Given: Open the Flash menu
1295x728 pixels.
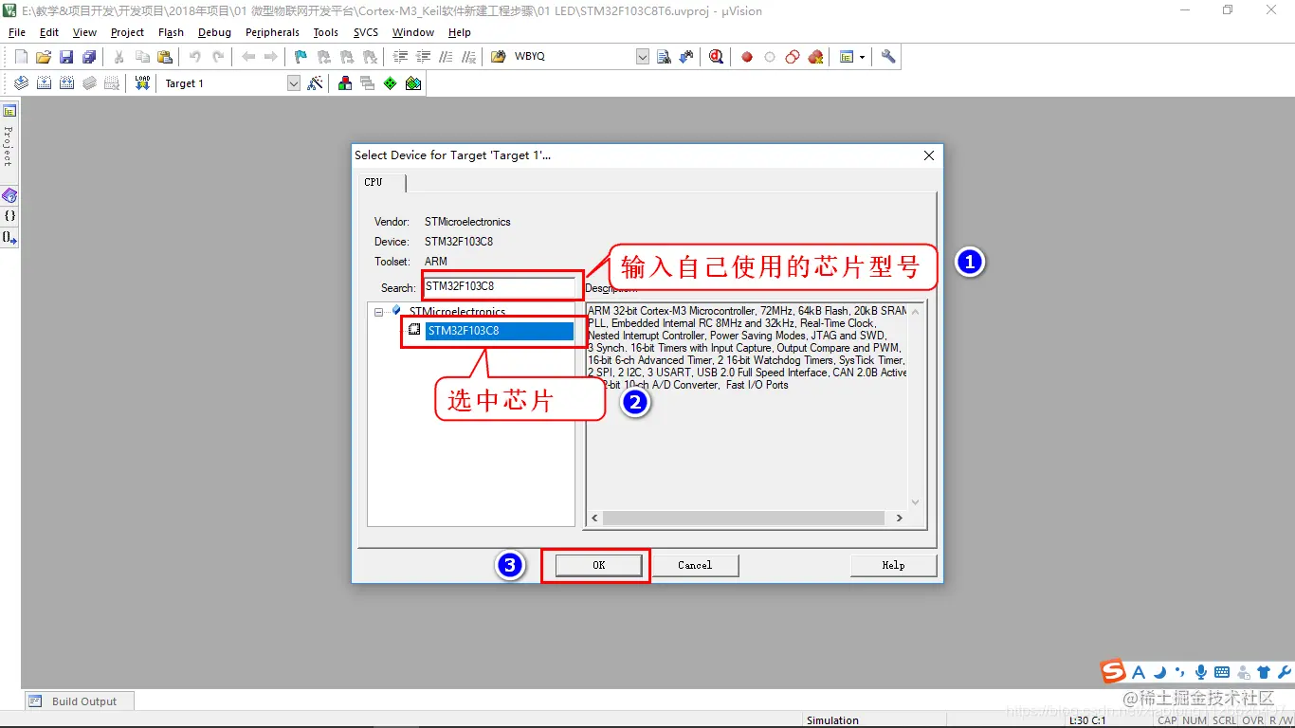Looking at the screenshot, I should pos(171,32).
